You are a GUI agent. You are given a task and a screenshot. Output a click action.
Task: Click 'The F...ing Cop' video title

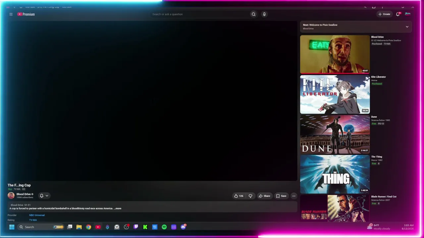coord(19,185)
